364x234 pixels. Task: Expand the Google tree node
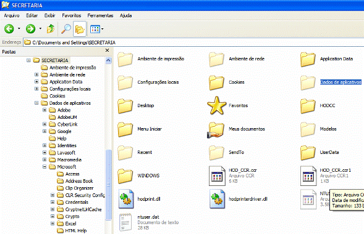44,131
